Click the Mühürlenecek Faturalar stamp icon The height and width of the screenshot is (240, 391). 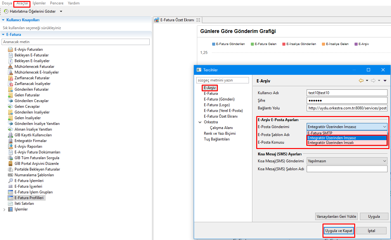coord(10,67)
